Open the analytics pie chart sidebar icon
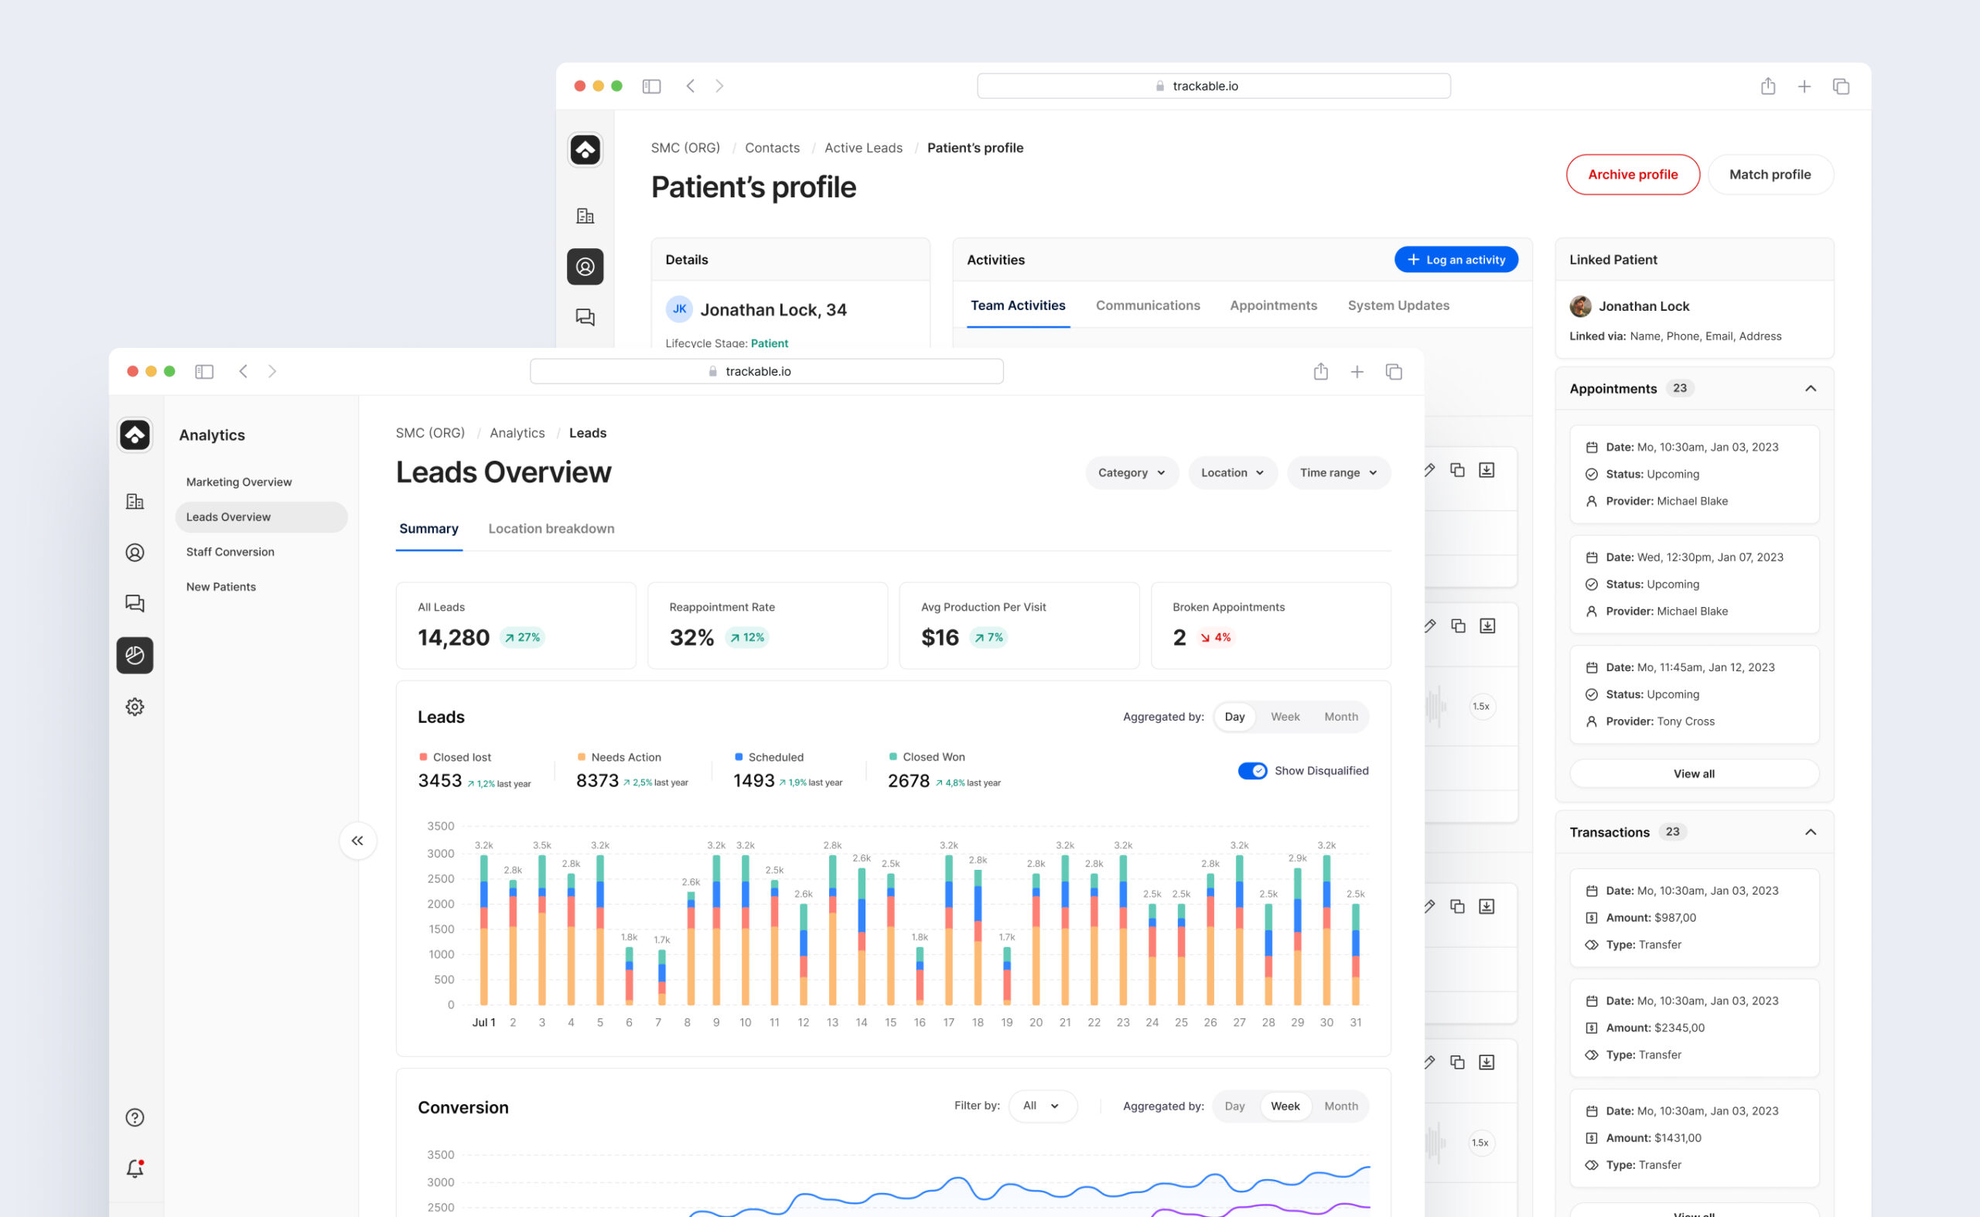The width and height of the screenshot is (1980, 1217). click(x=135, y=655)
